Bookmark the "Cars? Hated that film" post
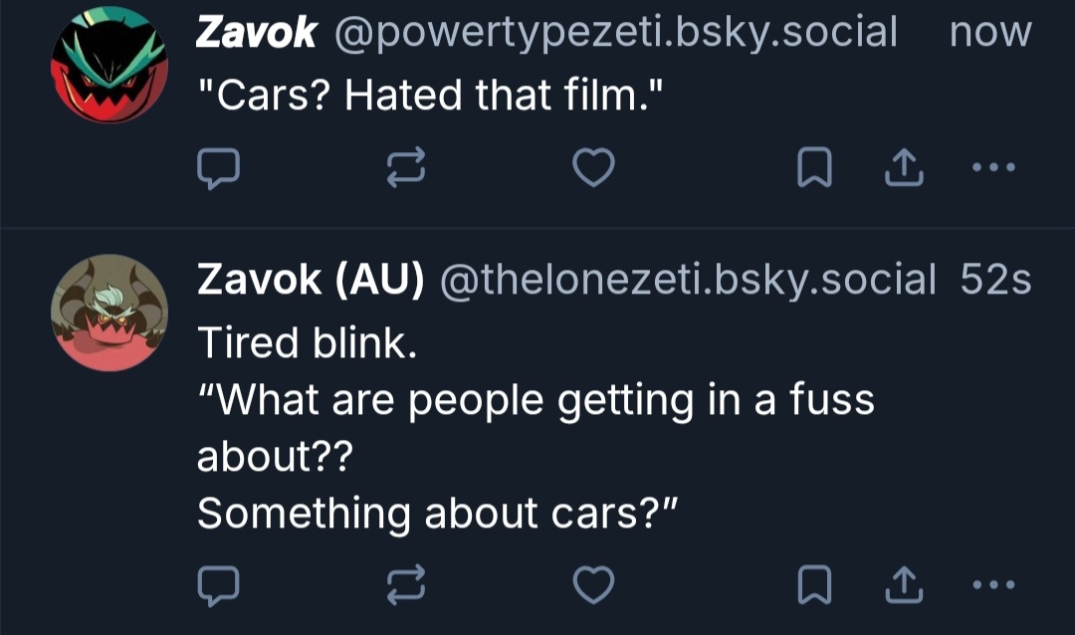The image size is (1075, 635). 815,170
